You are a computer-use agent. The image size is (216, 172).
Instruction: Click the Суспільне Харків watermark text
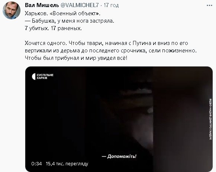tap(45, 77)
